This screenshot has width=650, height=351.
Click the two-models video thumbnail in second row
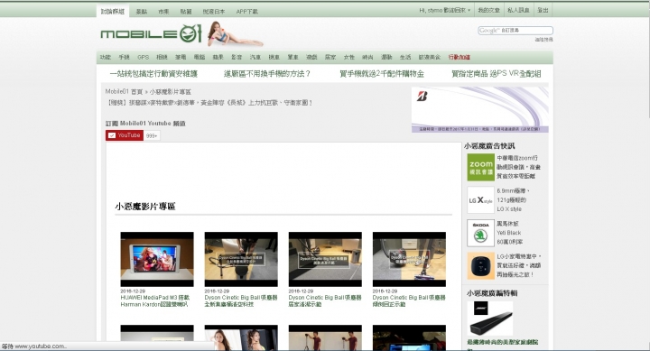tap(241, 337)
